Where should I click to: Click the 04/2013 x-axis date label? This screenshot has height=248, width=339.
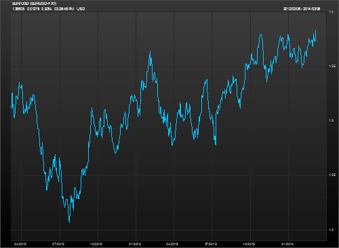click(172, 244)
